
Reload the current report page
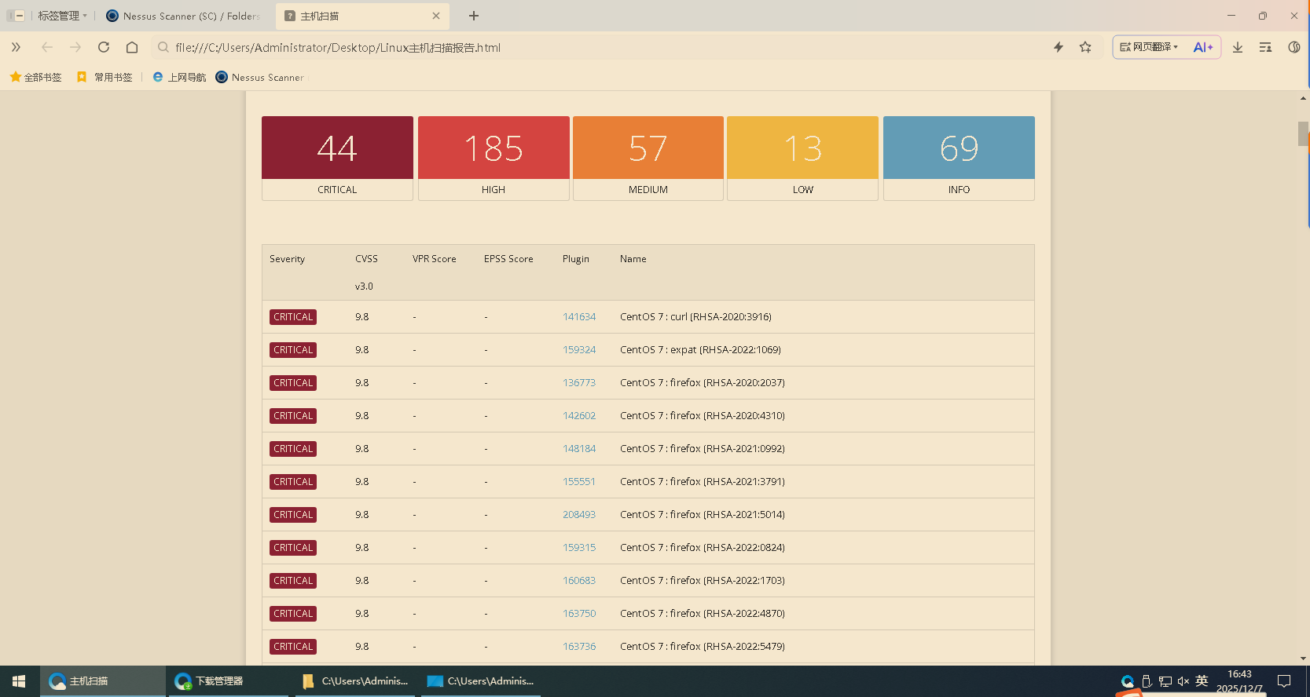coord(104,47)
